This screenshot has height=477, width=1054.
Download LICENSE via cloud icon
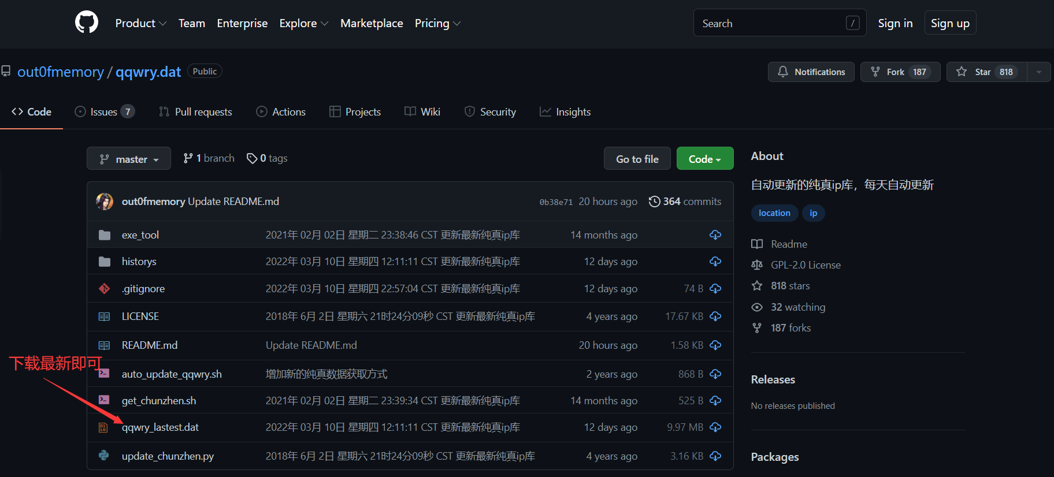pos(715,316)
